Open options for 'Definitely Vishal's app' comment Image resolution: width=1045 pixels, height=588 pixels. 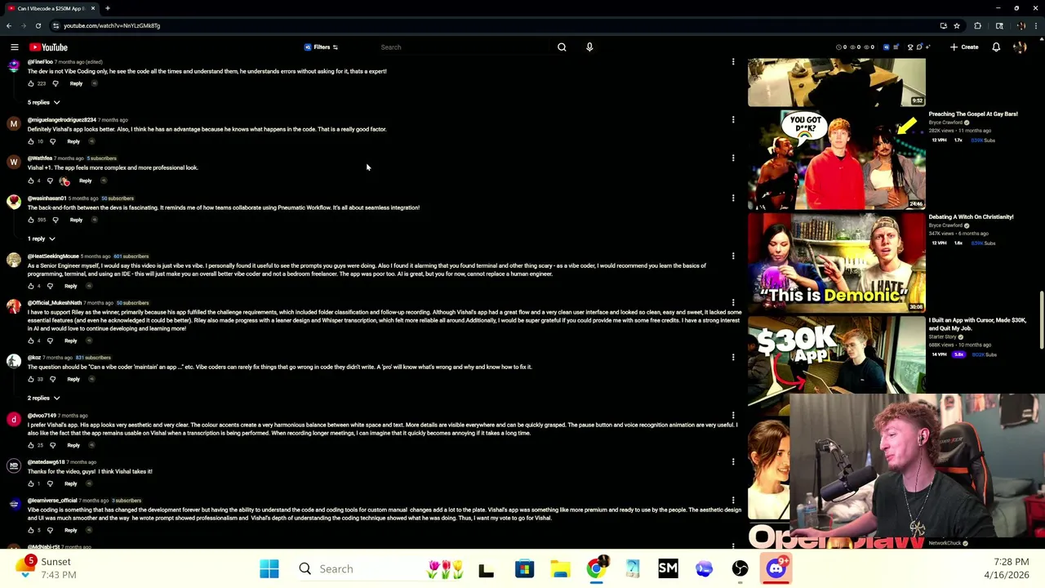(x=733, y=120)
